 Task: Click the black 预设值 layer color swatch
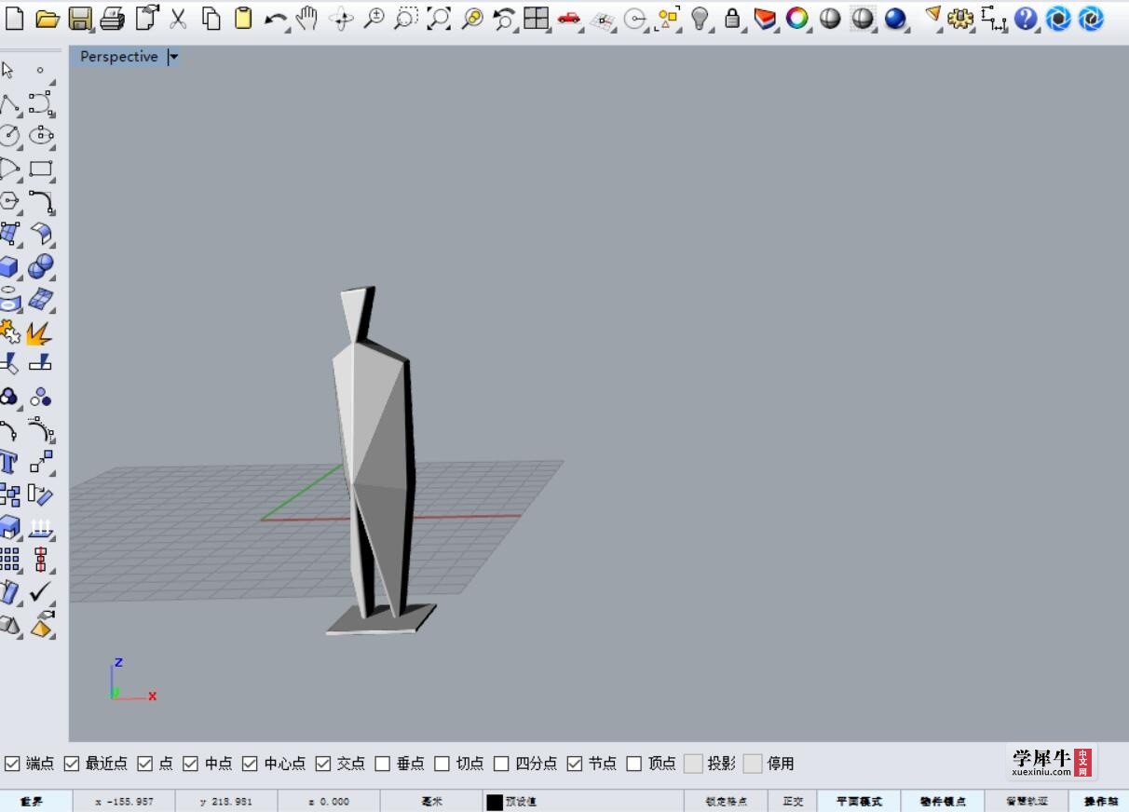495,802
